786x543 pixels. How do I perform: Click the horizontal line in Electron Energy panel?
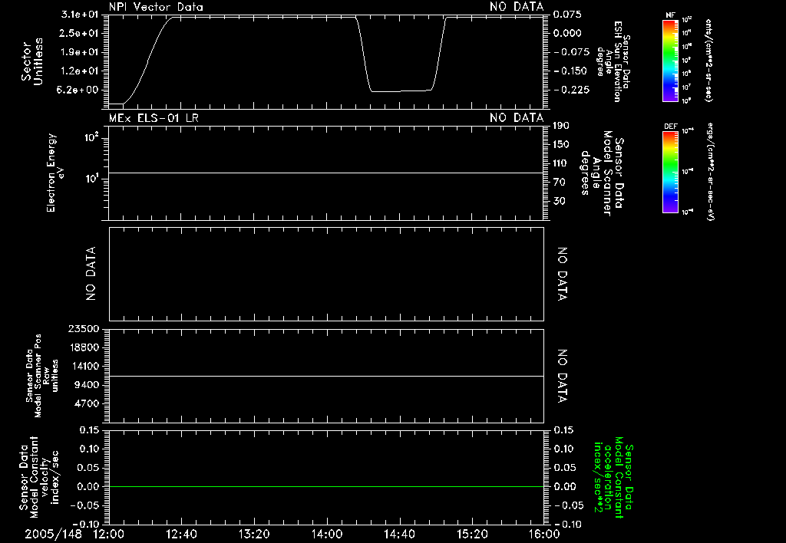(326, 173)
